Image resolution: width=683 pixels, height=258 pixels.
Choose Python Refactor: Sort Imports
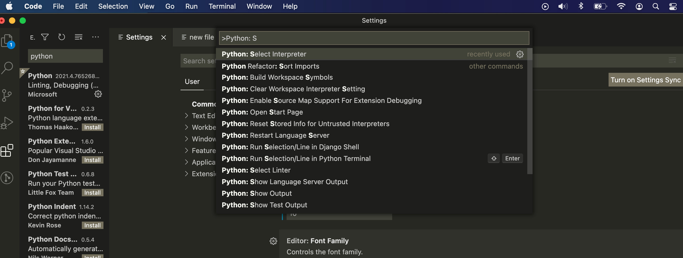pos(372,66)
